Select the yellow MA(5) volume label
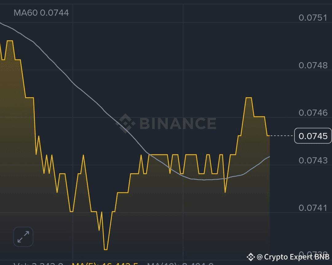This screenshot has height=265, width=332. pos(105,264)
